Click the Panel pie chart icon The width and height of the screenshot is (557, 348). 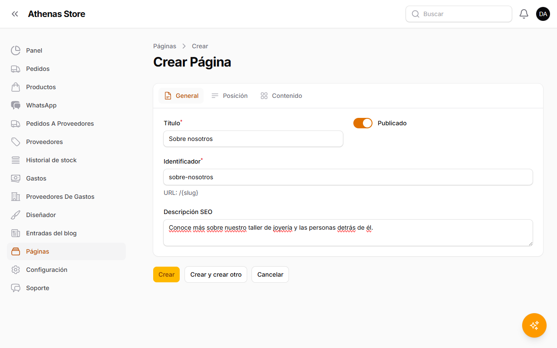coord(16,50)
